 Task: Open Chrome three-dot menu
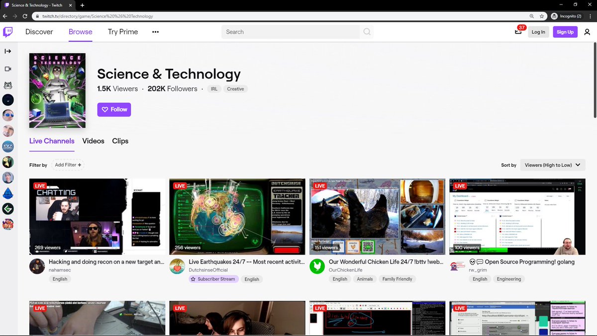pyautogui.click(x=590, y=16)
